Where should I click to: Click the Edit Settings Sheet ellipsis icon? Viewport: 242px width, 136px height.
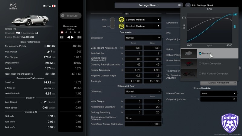[x=188, y=5]
